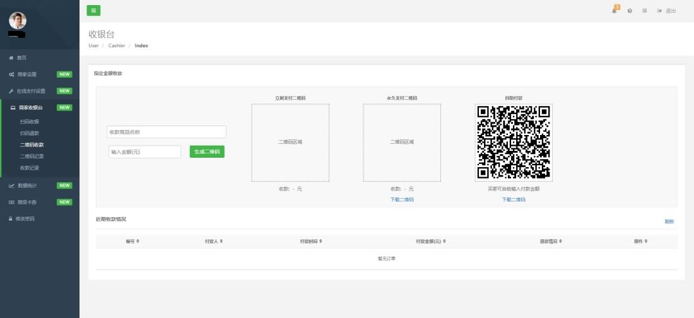This screenshot has width=694, height=318.
Task: Click the 收银台 page heading
Action: [102, 34]
